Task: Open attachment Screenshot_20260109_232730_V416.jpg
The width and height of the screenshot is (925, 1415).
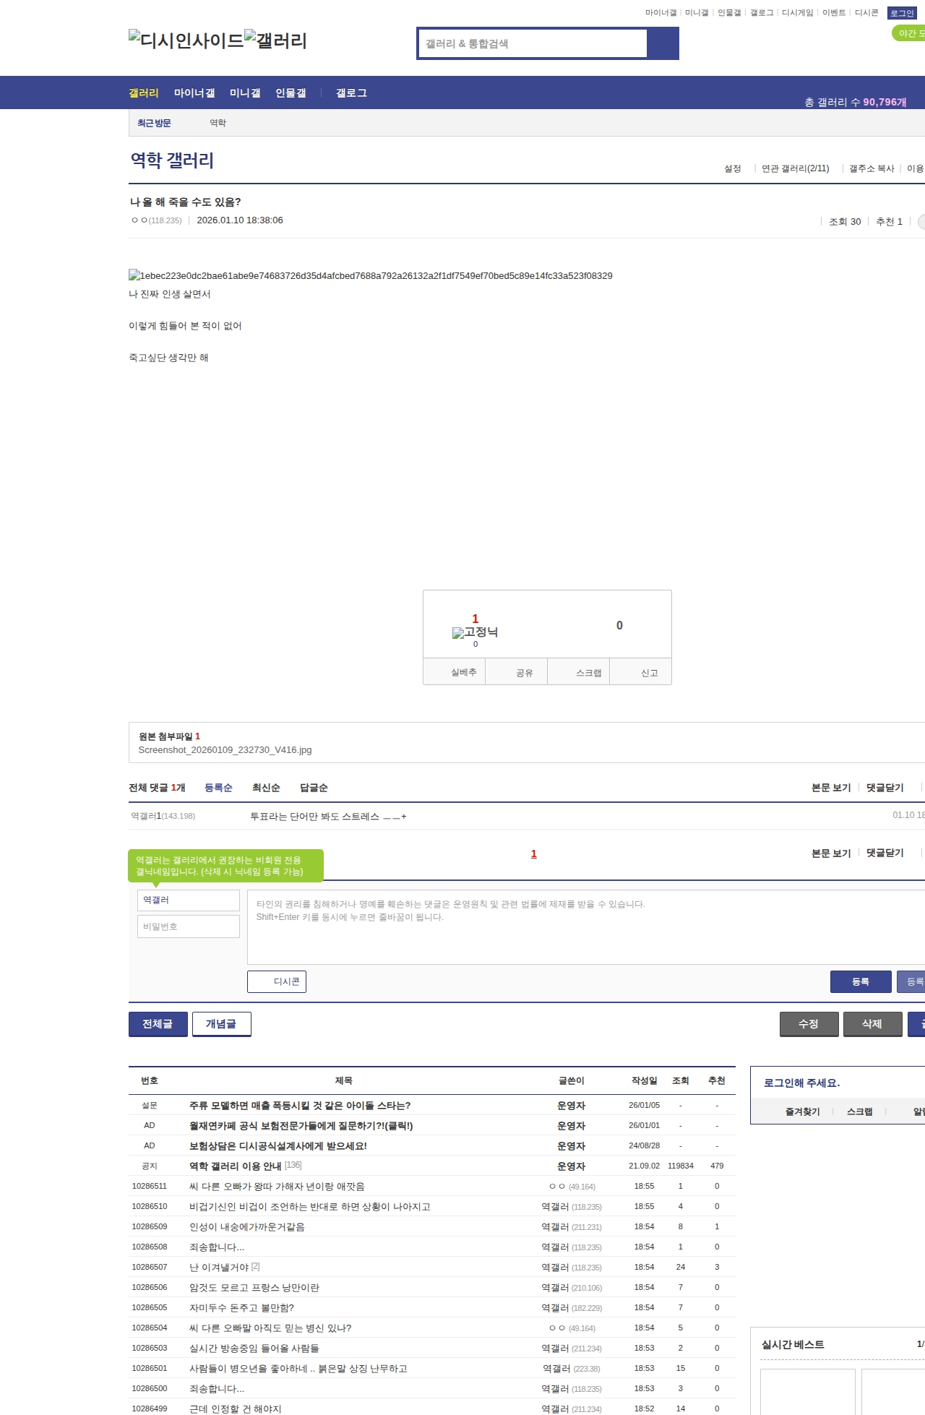Action: (x=225, y=750)
